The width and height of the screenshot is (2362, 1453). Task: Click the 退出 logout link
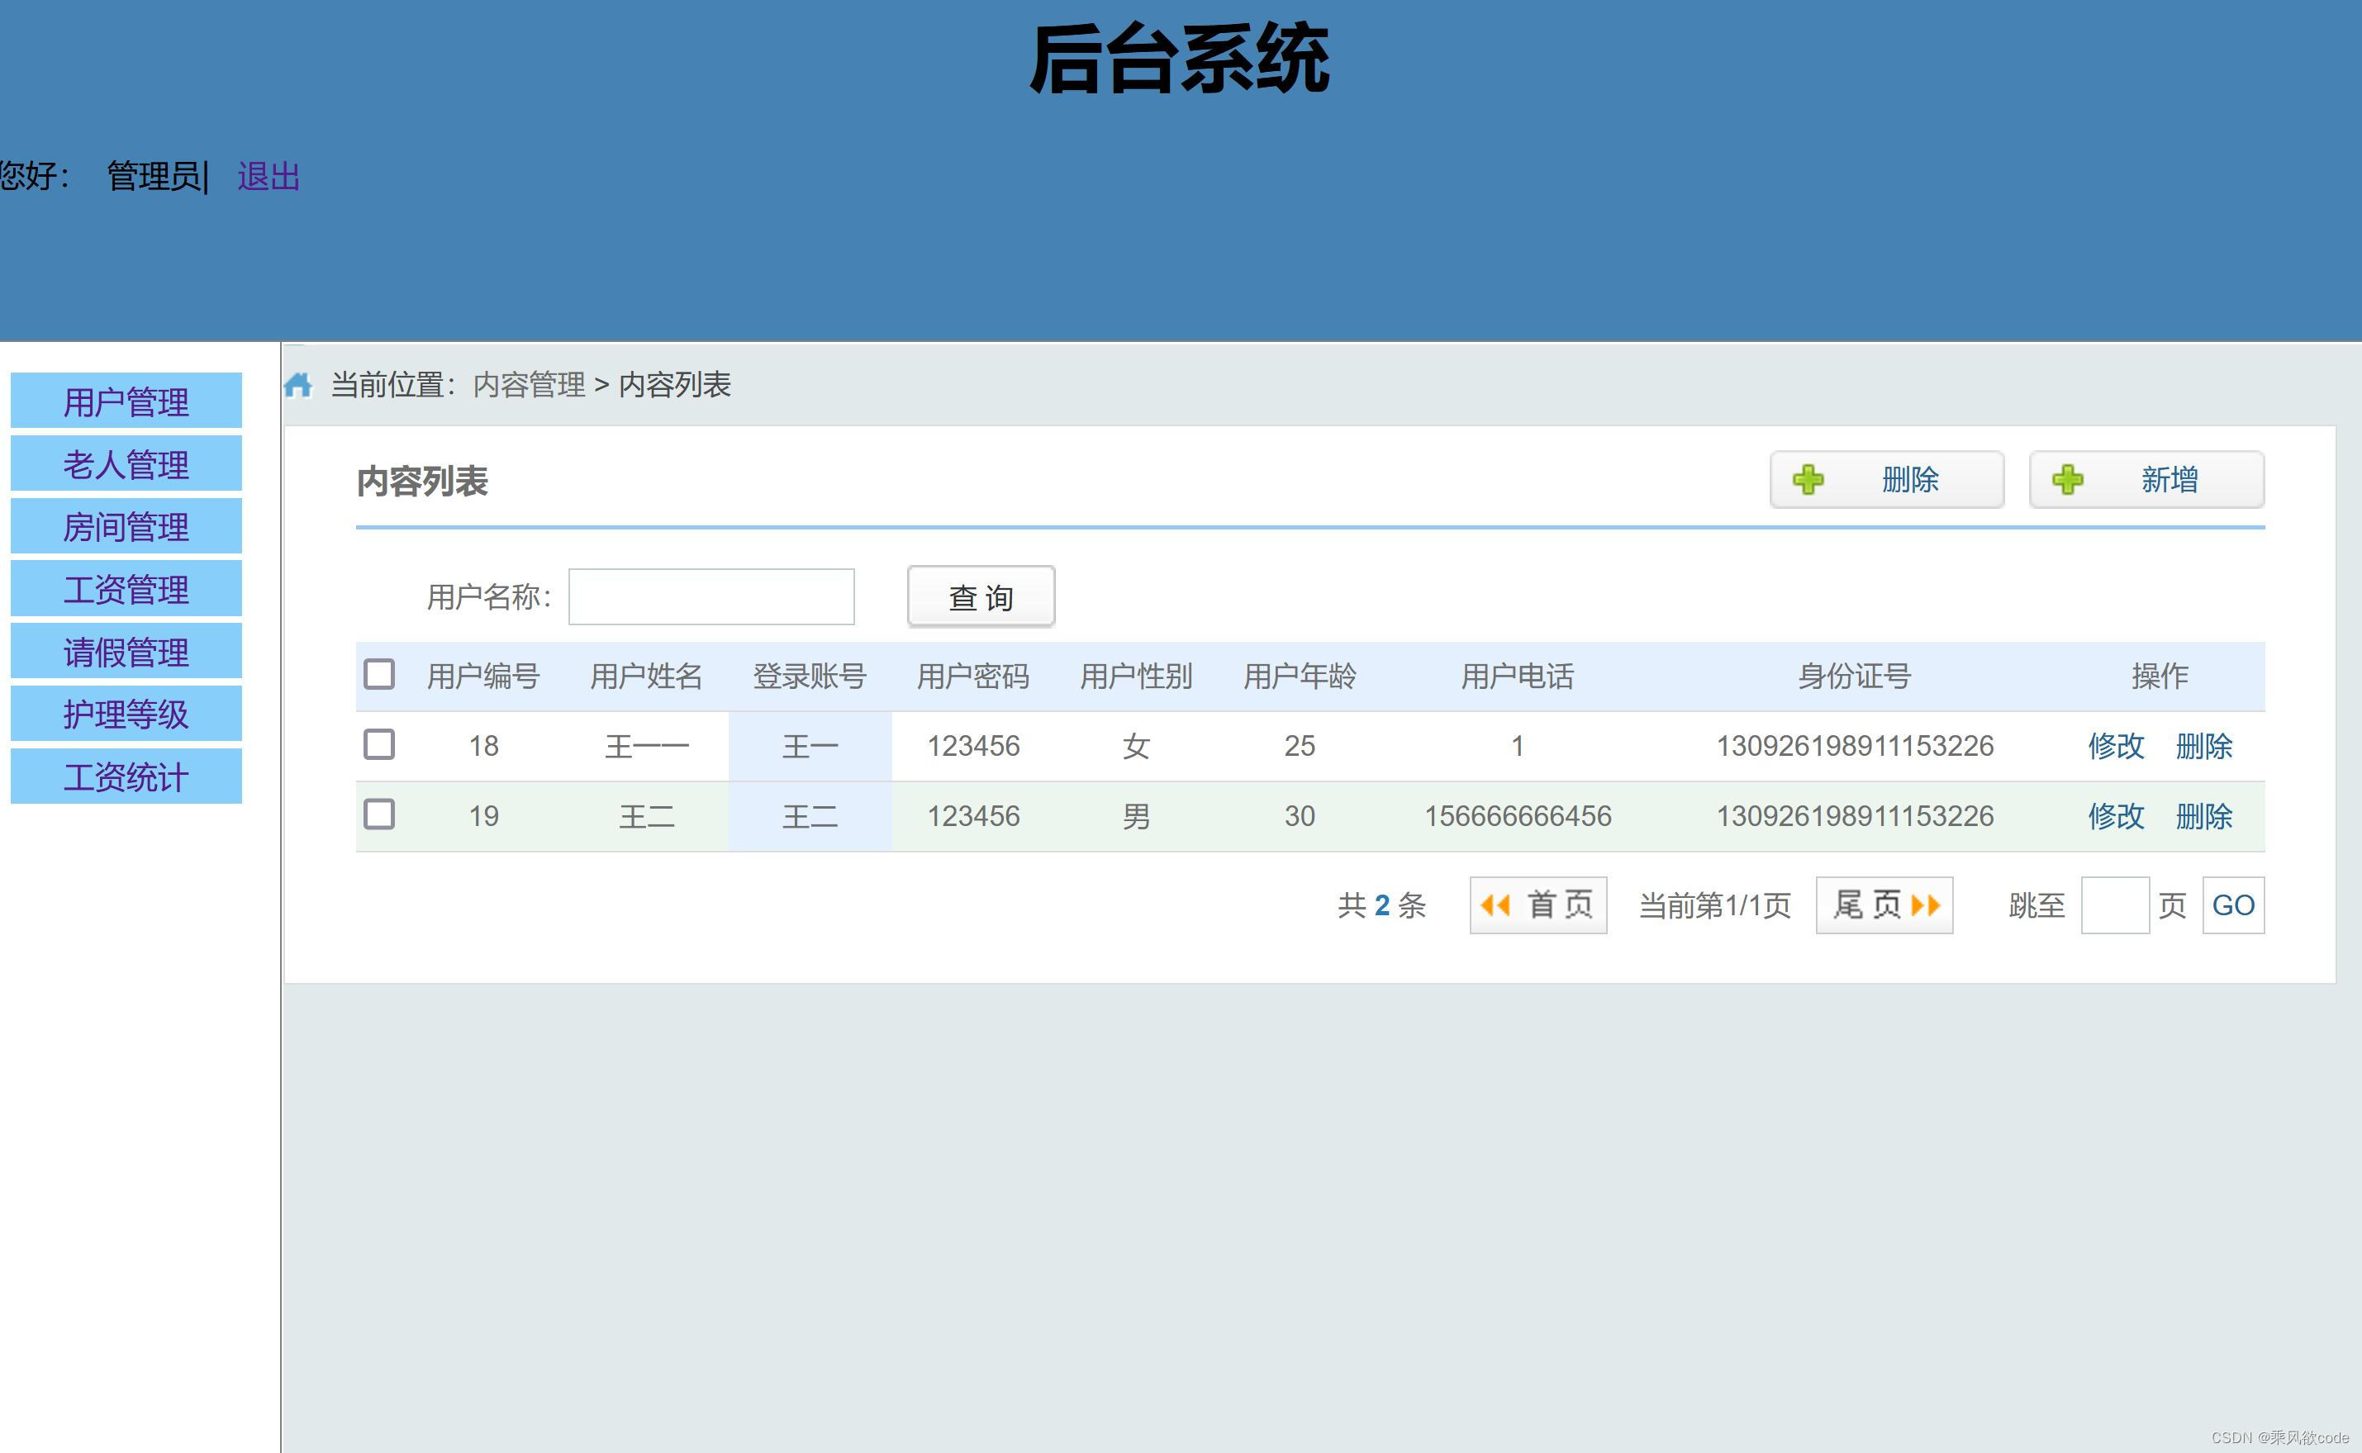pos(266,177)
